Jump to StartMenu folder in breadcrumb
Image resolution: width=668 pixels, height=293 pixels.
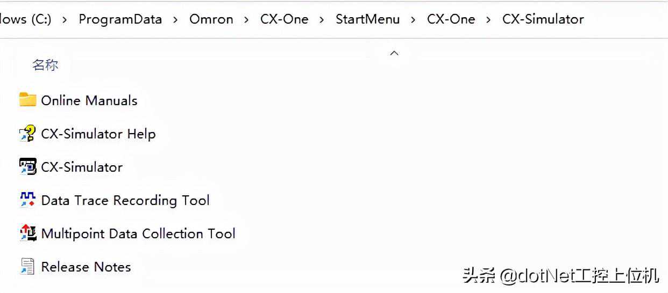pyautogui.click(x=368, y=19)
